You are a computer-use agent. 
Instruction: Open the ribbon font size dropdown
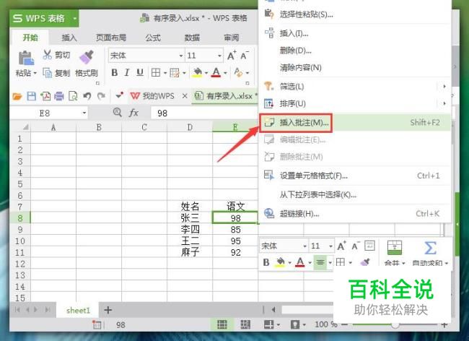point(219,56)
